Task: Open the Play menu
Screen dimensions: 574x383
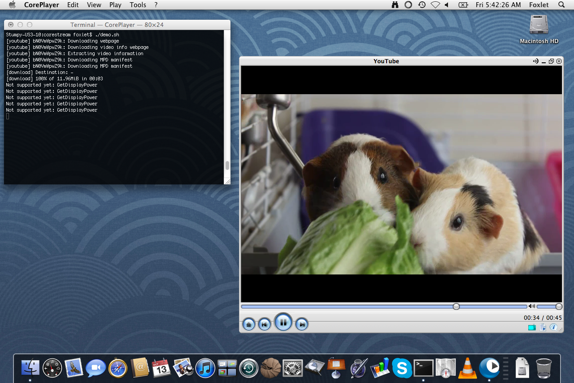Action: coord(115,5)
